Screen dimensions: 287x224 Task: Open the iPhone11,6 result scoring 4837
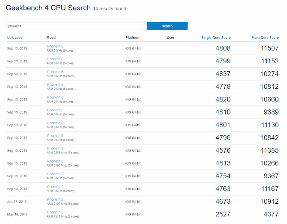55,72
